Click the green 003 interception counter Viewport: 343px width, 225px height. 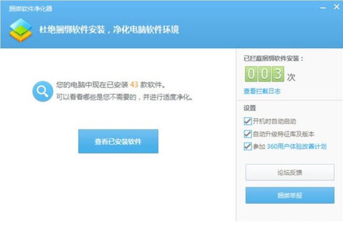point(264,74)
